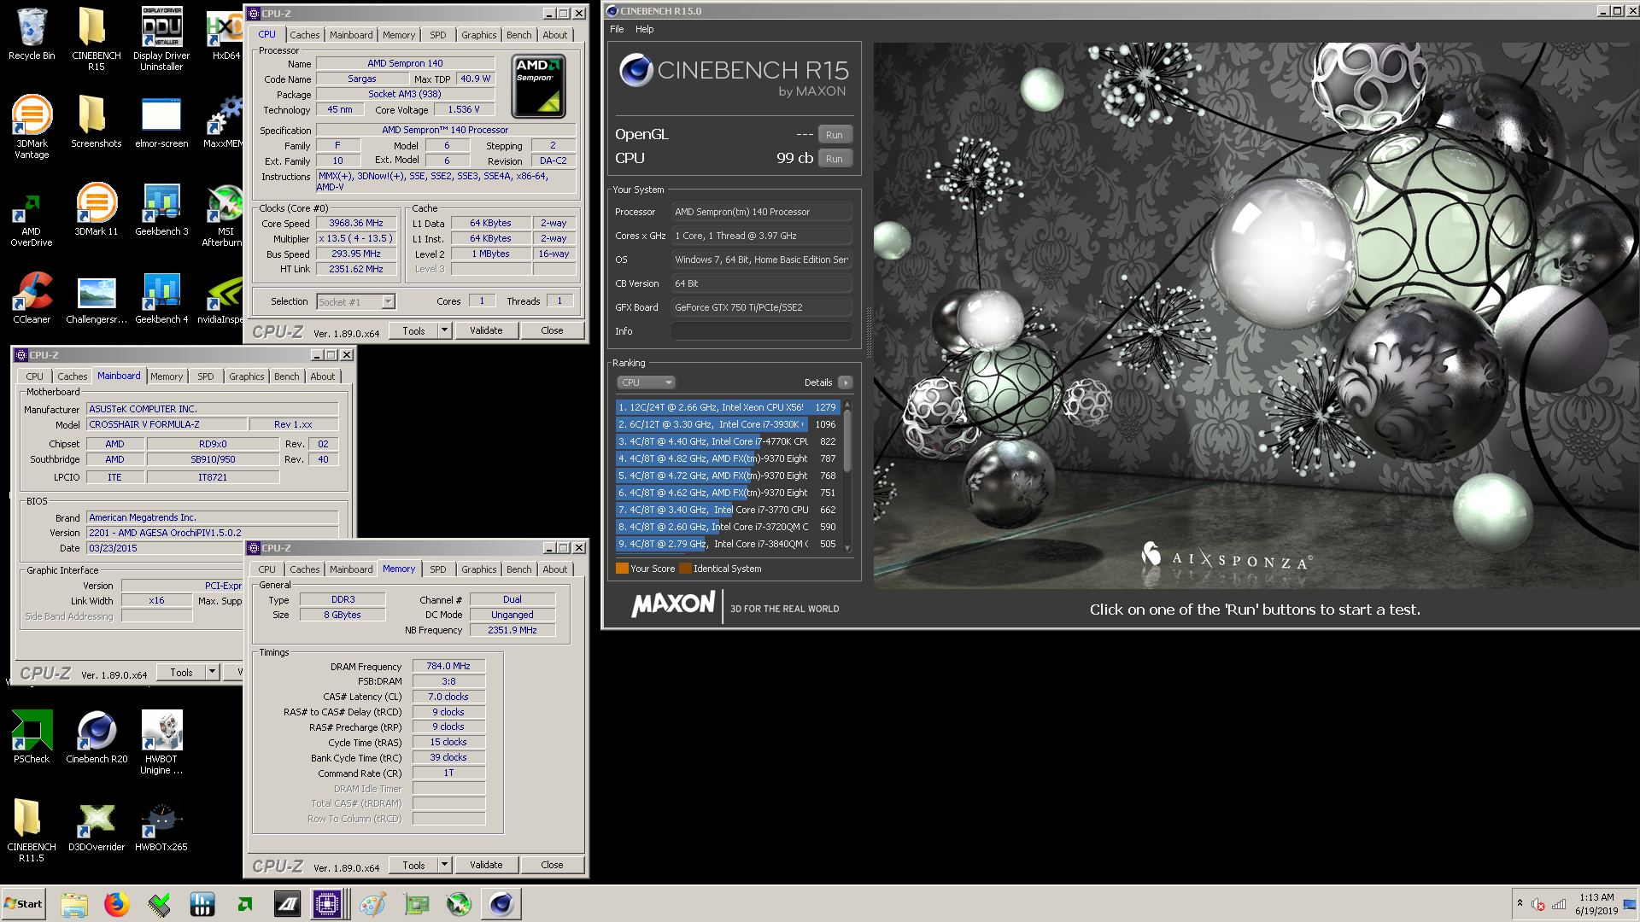Open Cinebench File menu
The height and width of the screenshot is (922, 1640).
tap(617, 29)
